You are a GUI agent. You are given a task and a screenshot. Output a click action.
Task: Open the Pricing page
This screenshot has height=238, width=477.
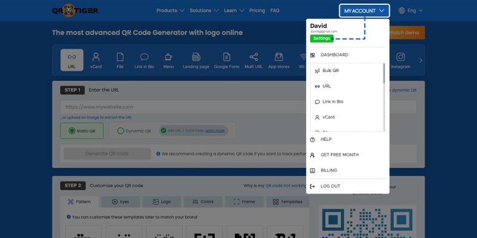(x=257, y=11)
